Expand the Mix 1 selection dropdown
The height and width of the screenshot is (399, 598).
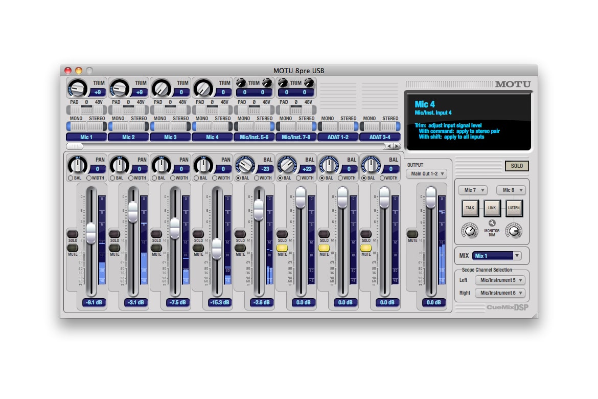(x=497, y=256)
